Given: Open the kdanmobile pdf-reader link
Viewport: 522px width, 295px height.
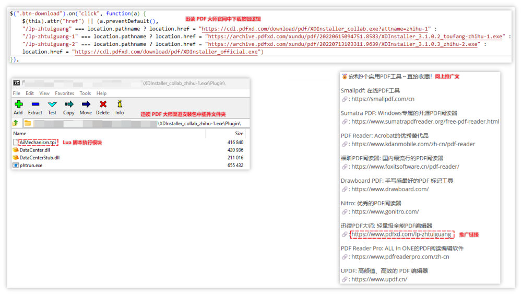Looking at the screenshot, I should 413,144.
